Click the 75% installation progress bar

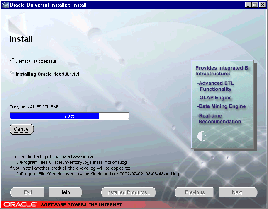(69, 116)
